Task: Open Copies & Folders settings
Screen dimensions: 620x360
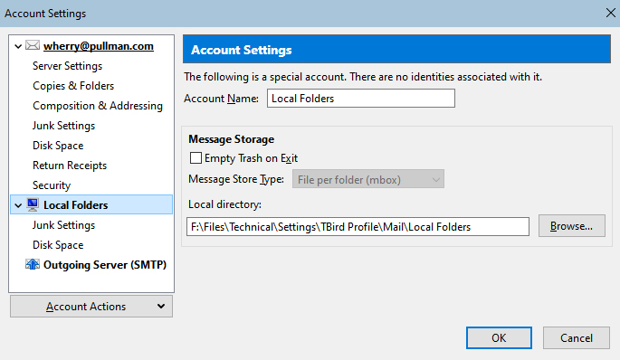Action: 73,86
